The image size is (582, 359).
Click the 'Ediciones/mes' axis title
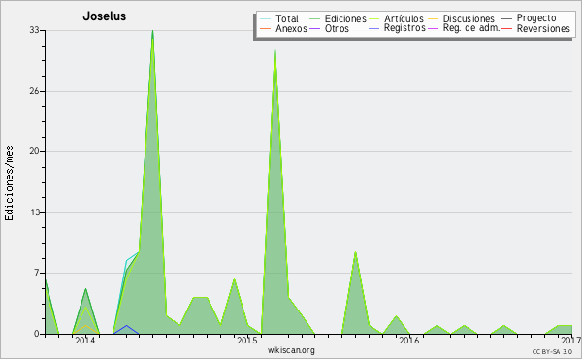(9, 183)
